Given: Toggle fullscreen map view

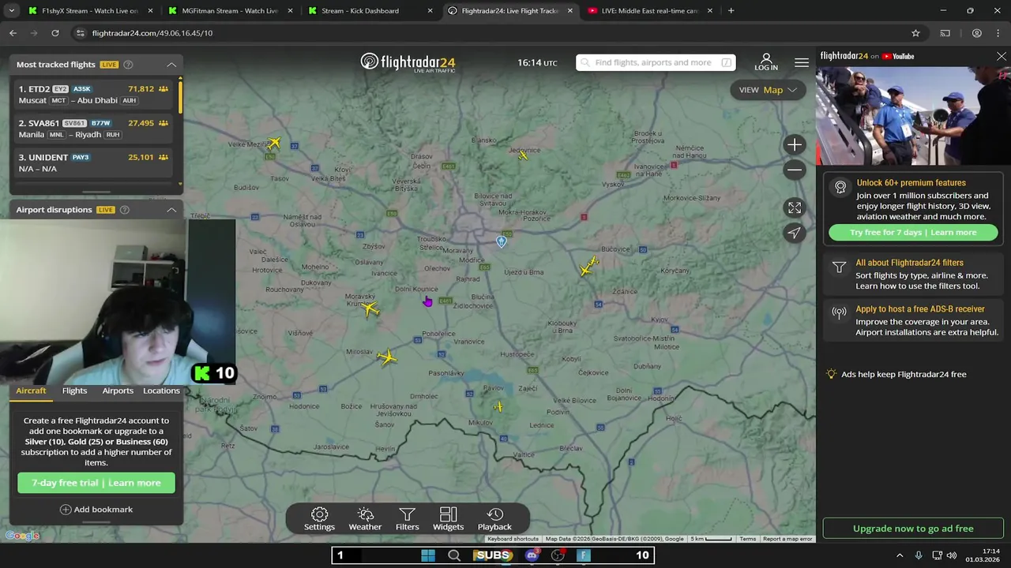Looking at the screenshot, I should [795, 207].
